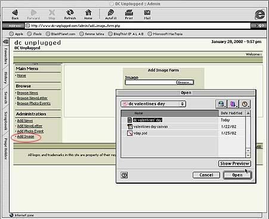The image size is (269, 219).
Task: Click the help question mark icon
Action: point(124,175)
